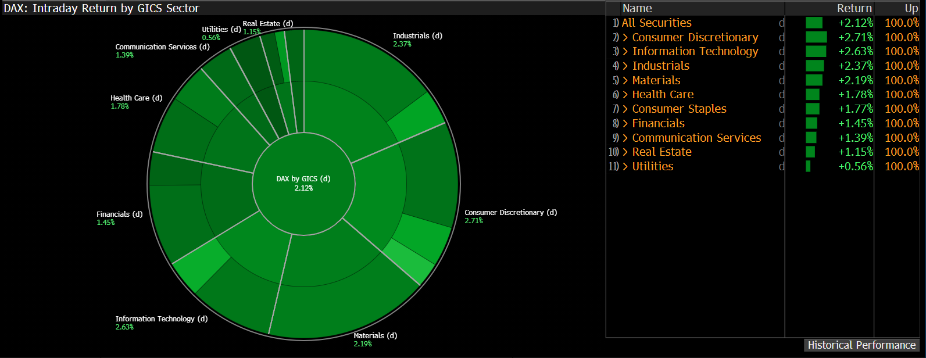Click the Financials (d) chart label
The width and height of the screenshot is (926, 358).
pos(119,214)
